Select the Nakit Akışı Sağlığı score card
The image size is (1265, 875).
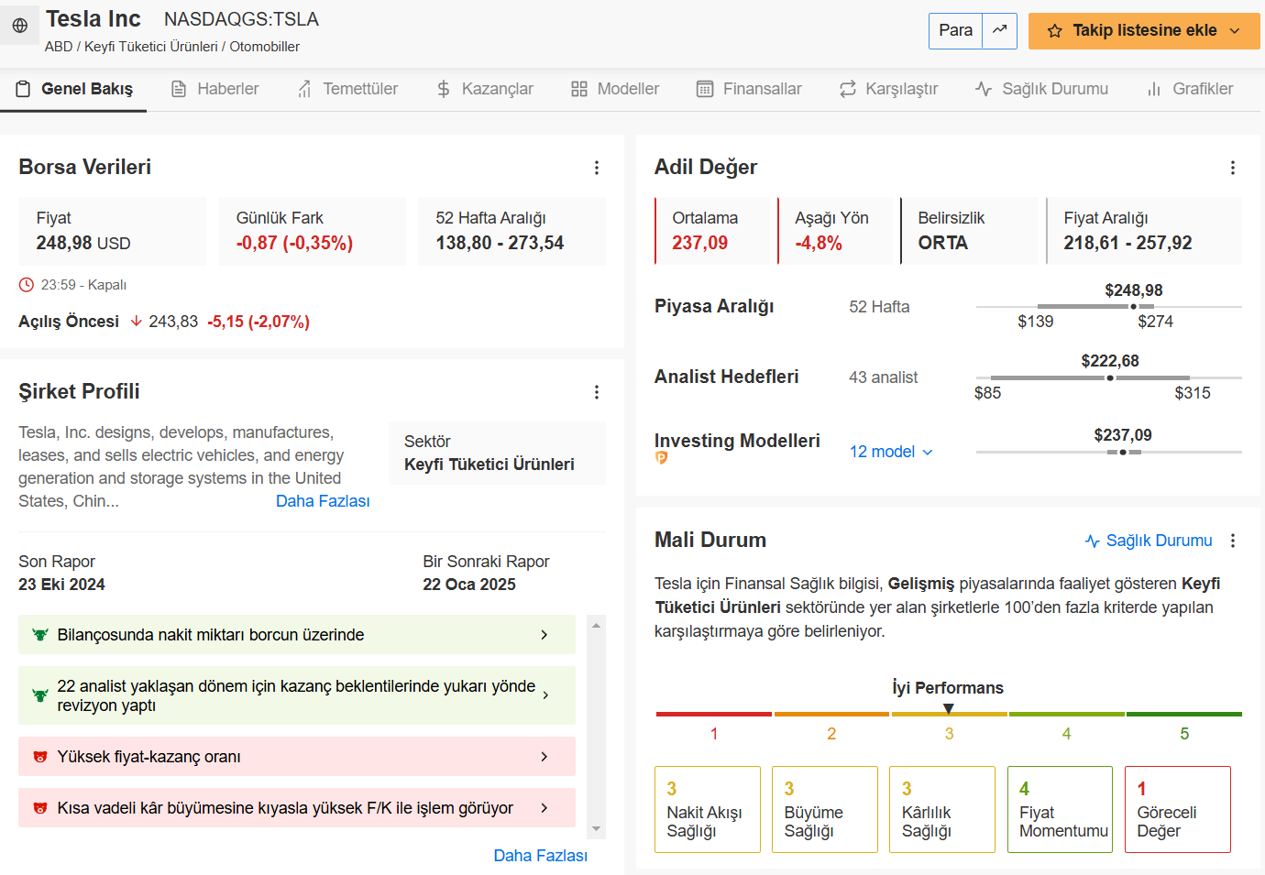(708, 810)
